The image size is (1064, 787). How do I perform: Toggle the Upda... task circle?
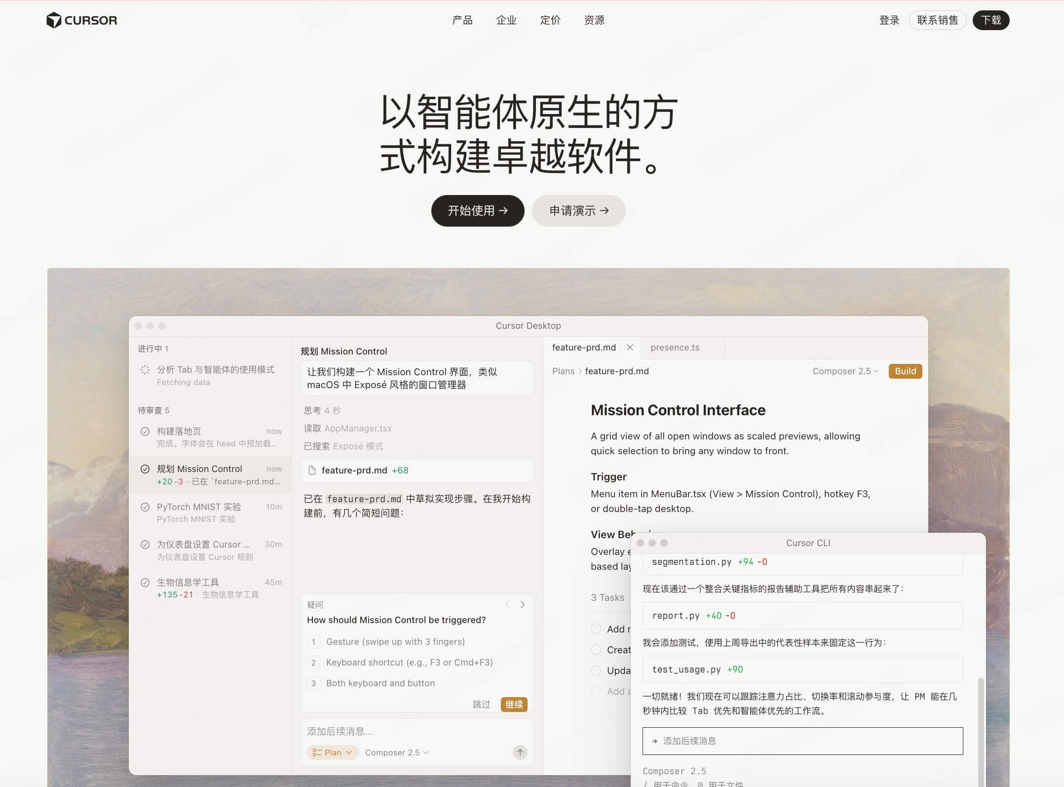coord(596,670)
